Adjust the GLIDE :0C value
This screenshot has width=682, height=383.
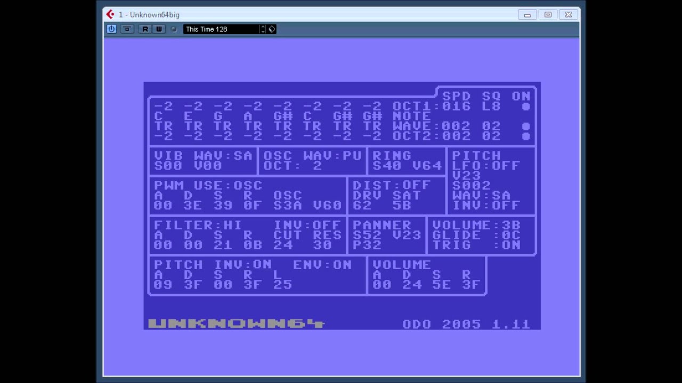click(476, 235)
